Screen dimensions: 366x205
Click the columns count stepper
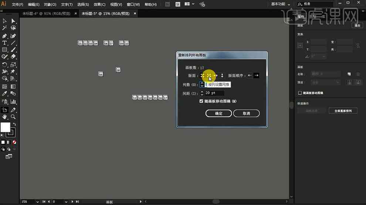[x=202, y=85]
